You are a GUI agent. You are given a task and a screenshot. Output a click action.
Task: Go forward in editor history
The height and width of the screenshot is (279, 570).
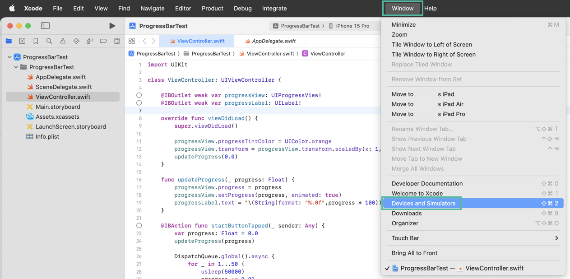[153, 41]
